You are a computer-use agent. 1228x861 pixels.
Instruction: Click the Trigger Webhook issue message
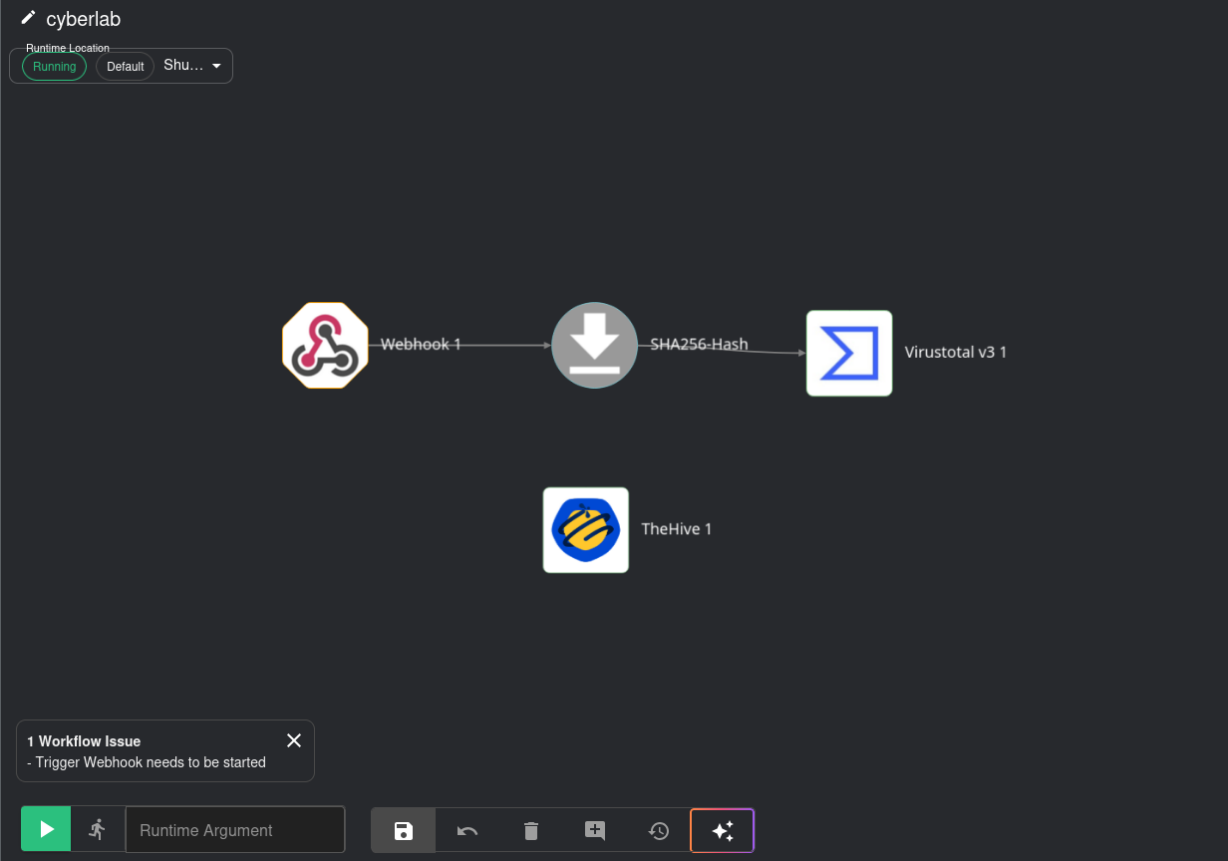147,762
